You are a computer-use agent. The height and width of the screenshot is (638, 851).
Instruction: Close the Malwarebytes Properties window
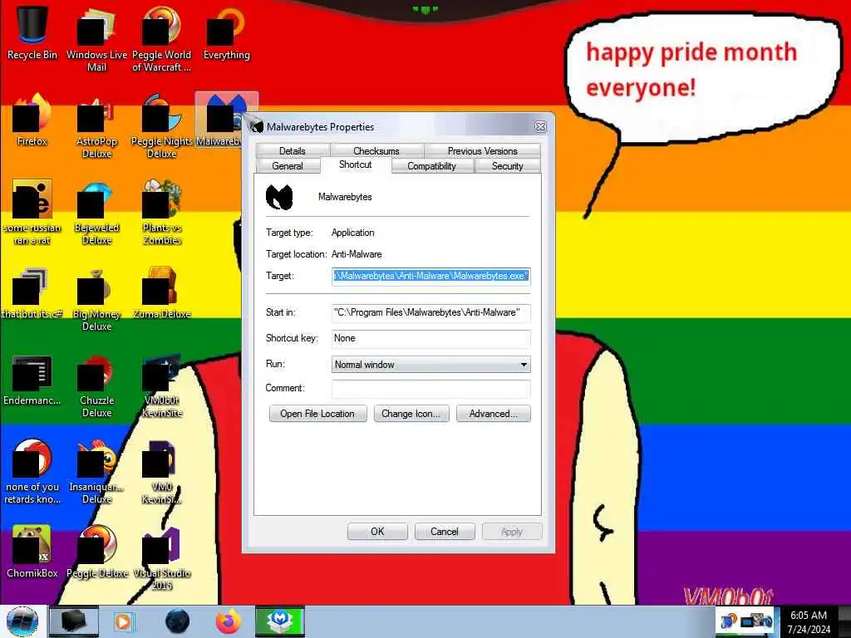pyautogui.click(x=540, y=126)
